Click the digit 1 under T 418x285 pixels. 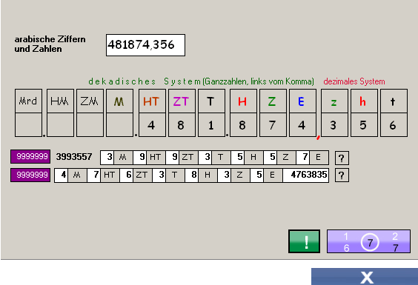pyautogui.click(x=211, y=125)
